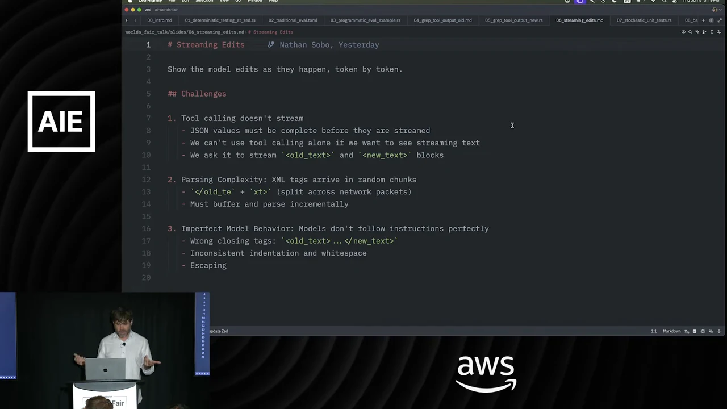Split the editor pane

pos(711,20)
